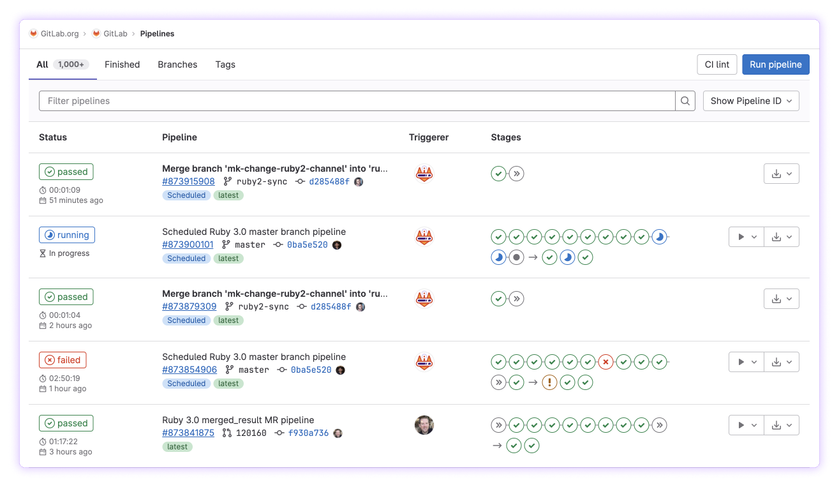Click the search magnifier icon in the filter bar
The image size is (839, 487).
click(685, 101)
